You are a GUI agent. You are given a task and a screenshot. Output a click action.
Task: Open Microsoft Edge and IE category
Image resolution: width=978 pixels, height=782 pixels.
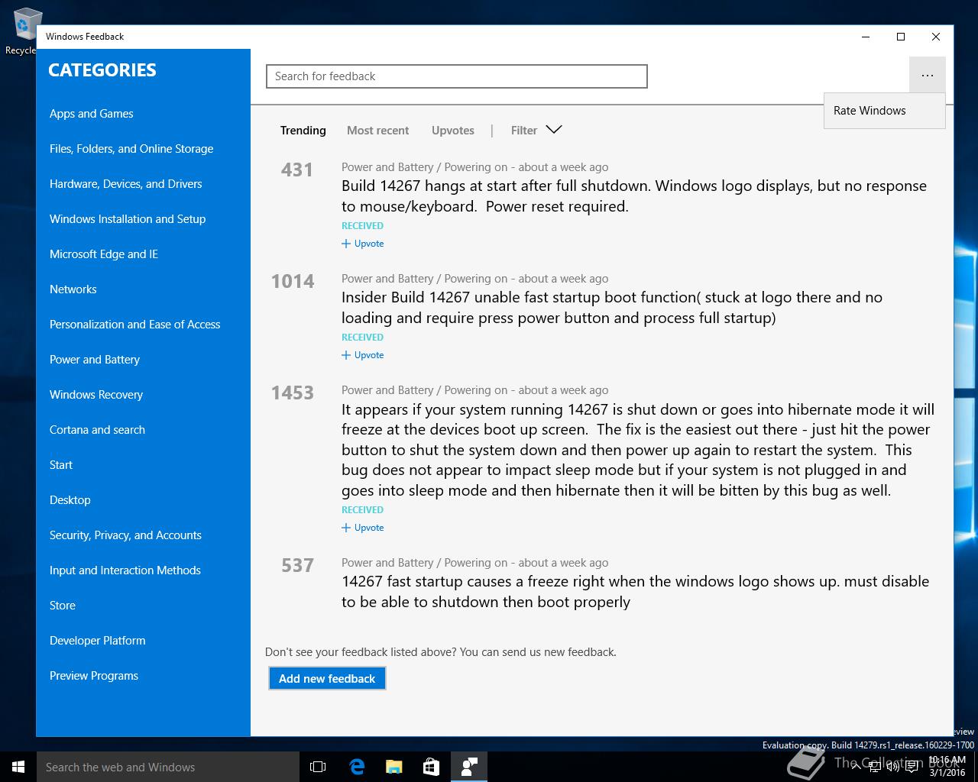[x=104, y=254]
